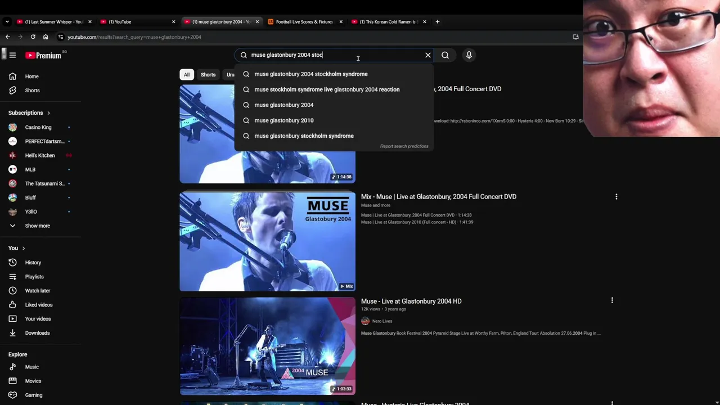Open The Tatsunami S... subscription channel

coord(40,183)
